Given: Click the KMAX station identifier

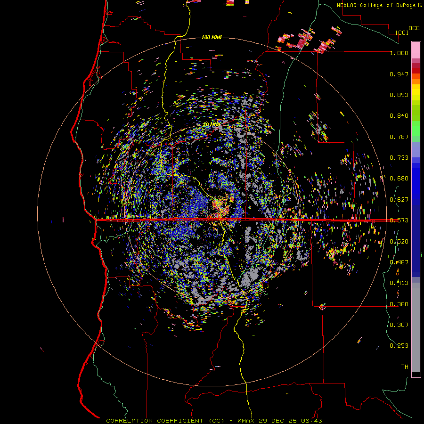Looking at the screenshot, I should 246,421.
